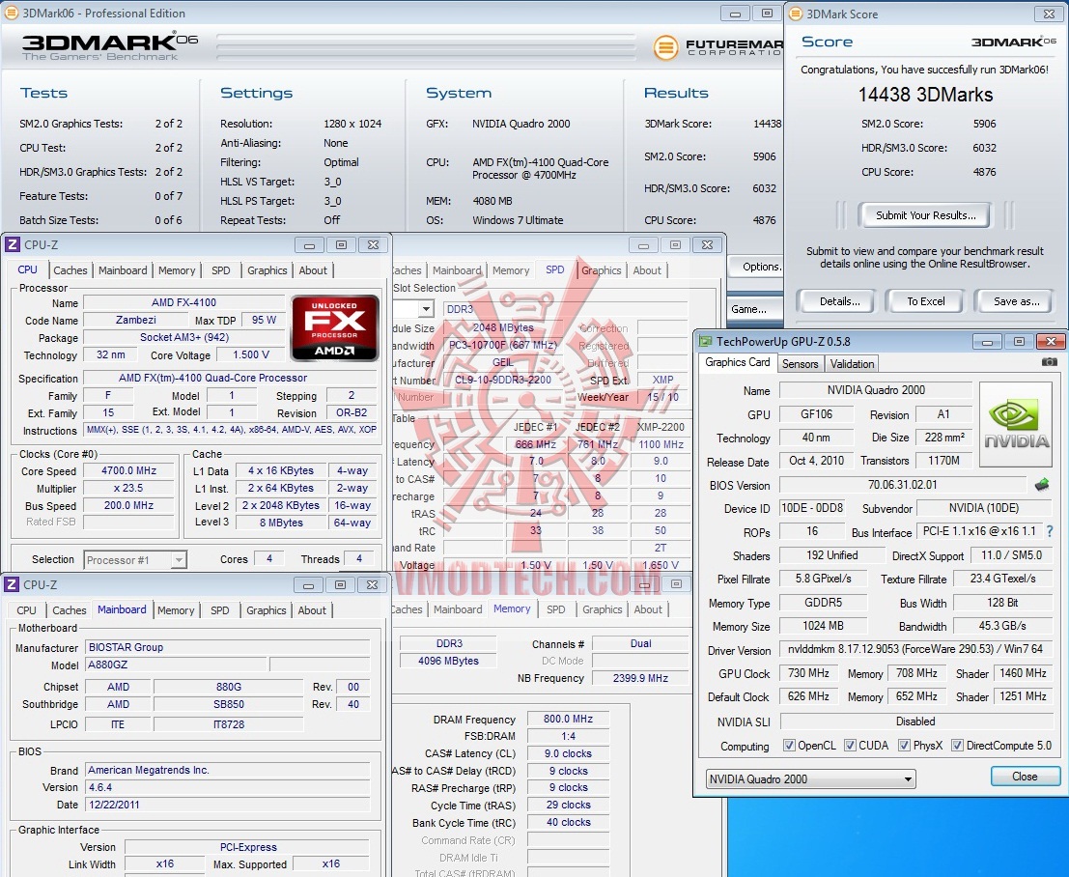
Task: Toggle the DirectCompute 5.0 checkbox
Action: 957,746
